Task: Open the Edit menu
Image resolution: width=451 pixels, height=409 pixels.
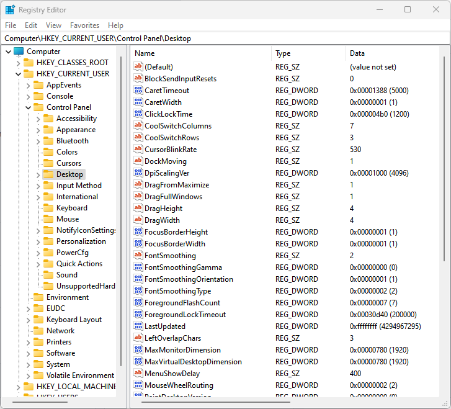Action: [31, 25]
